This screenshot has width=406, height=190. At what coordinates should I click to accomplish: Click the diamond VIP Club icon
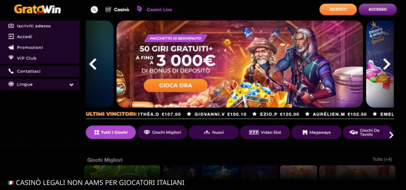pos(11,58)
